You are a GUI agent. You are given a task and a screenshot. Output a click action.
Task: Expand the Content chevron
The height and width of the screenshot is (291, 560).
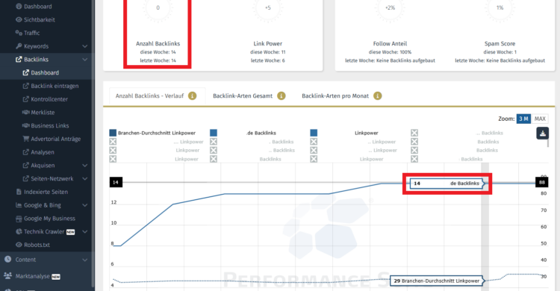[x=84, y=260]
